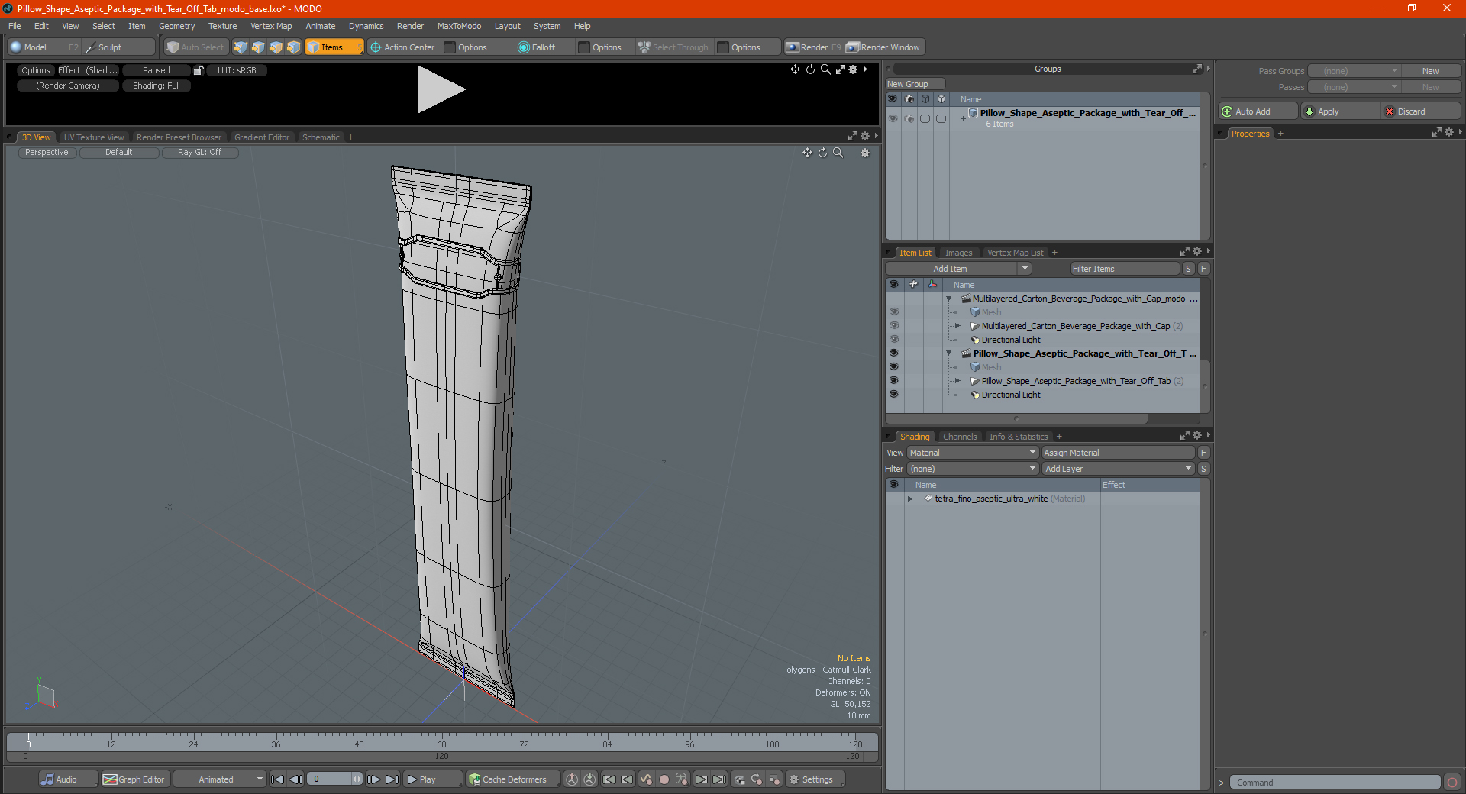Click Auto Add pass icon button
Image resolution: width=1466 pixels, height=794 pixels.
1258,111
